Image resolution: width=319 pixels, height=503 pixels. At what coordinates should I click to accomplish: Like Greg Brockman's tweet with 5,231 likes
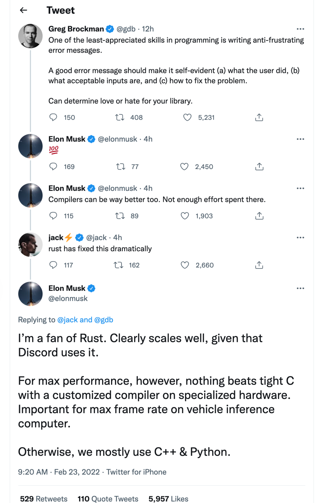(x=187, y=117)
